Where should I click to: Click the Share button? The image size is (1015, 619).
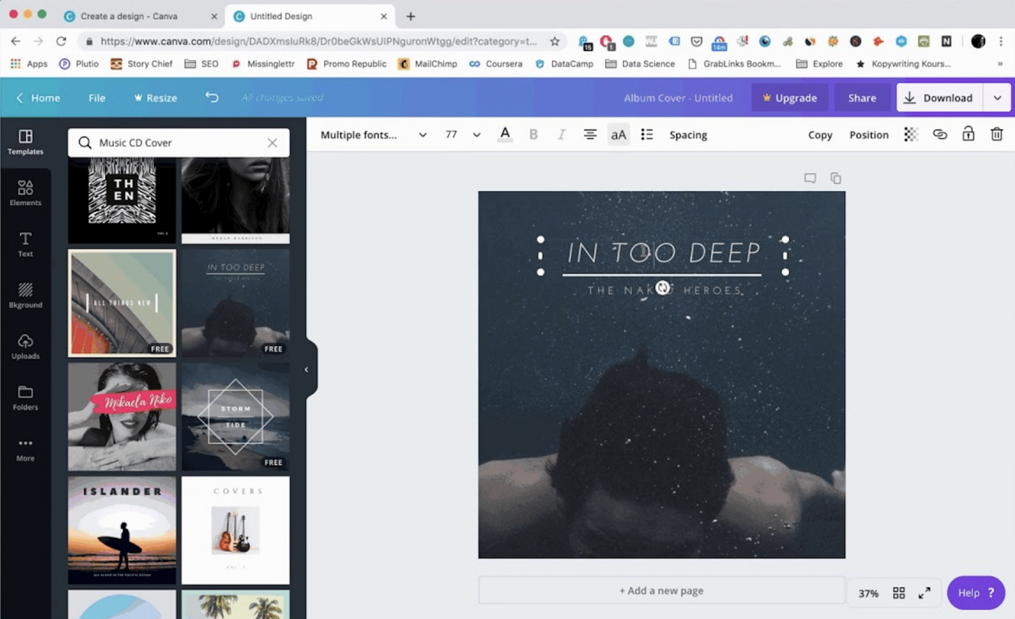point(862,97)
